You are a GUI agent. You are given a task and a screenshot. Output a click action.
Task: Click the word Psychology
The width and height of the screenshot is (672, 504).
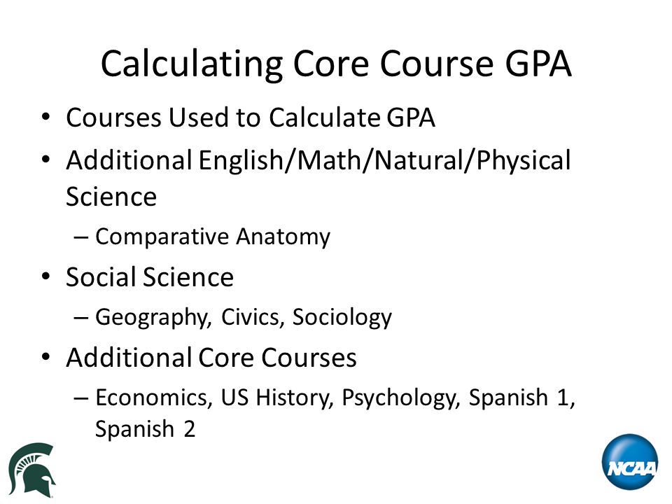pyautogui.click(x=400, y=398)
